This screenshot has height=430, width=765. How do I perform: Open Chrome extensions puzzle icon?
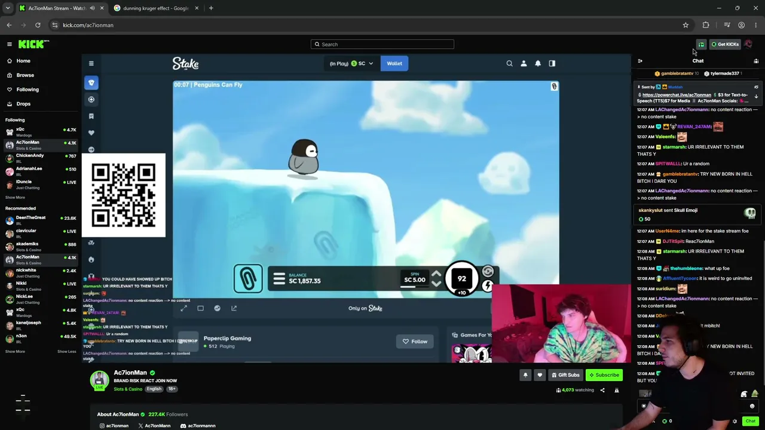tap(706, 25)
